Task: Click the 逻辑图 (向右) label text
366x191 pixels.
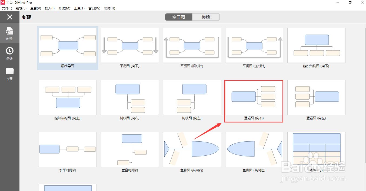Action: 254,118
